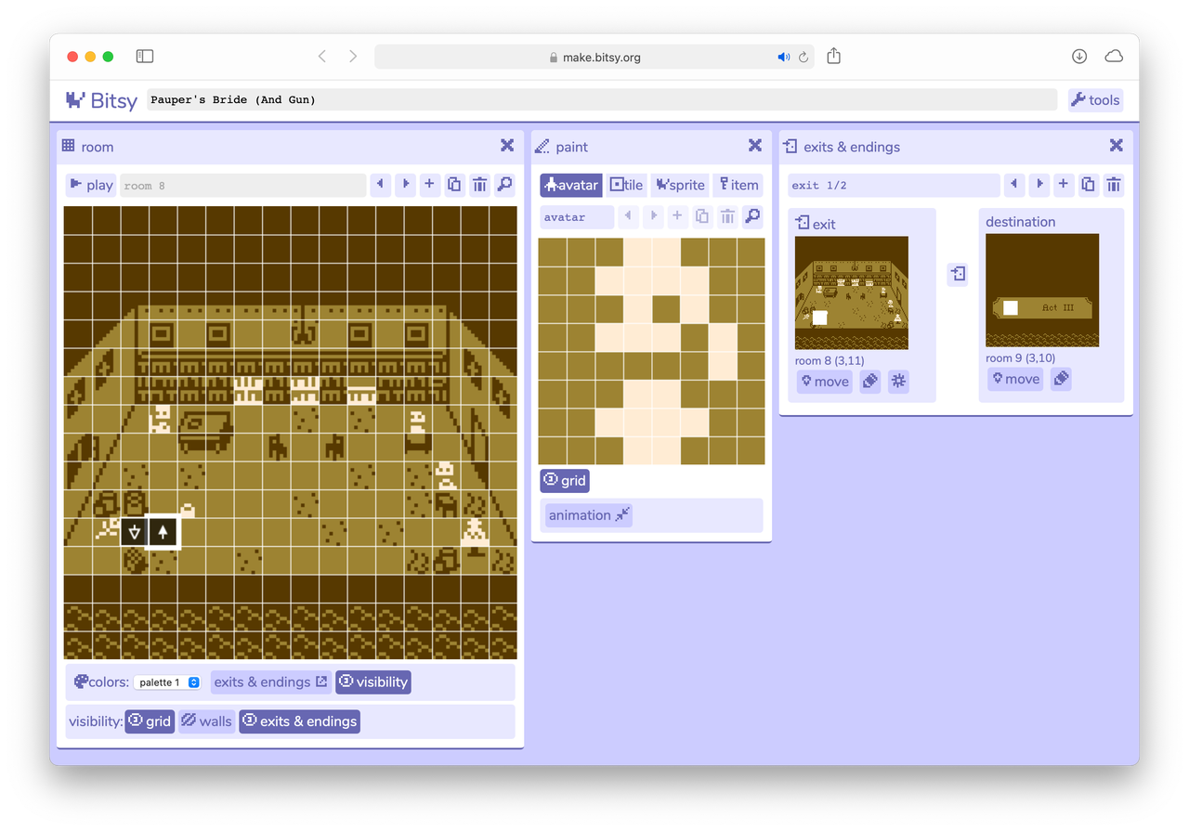Delete room 8 with trash icon

pos(479,185)
